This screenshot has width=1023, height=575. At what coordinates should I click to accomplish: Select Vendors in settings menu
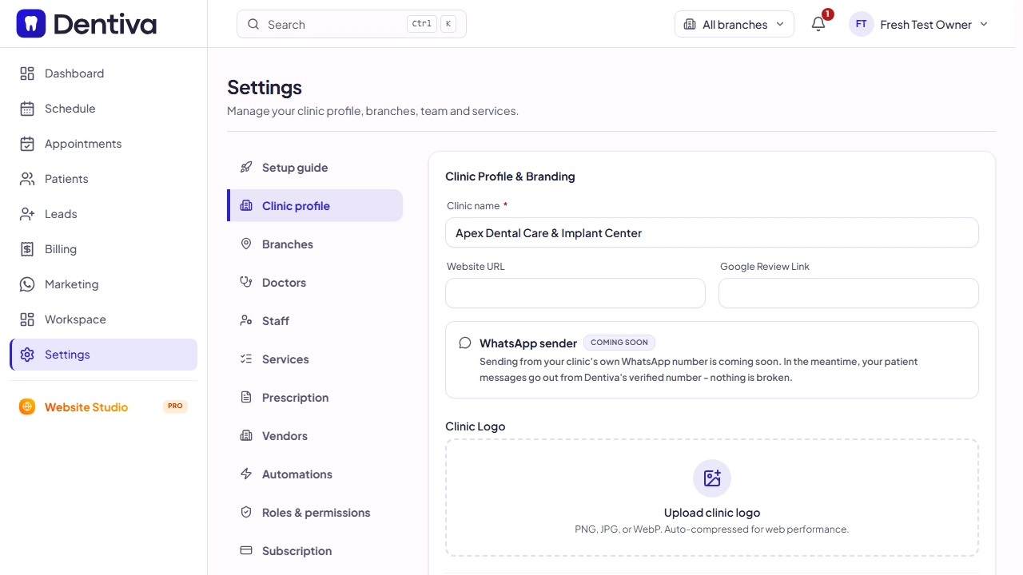pos(315,436)
